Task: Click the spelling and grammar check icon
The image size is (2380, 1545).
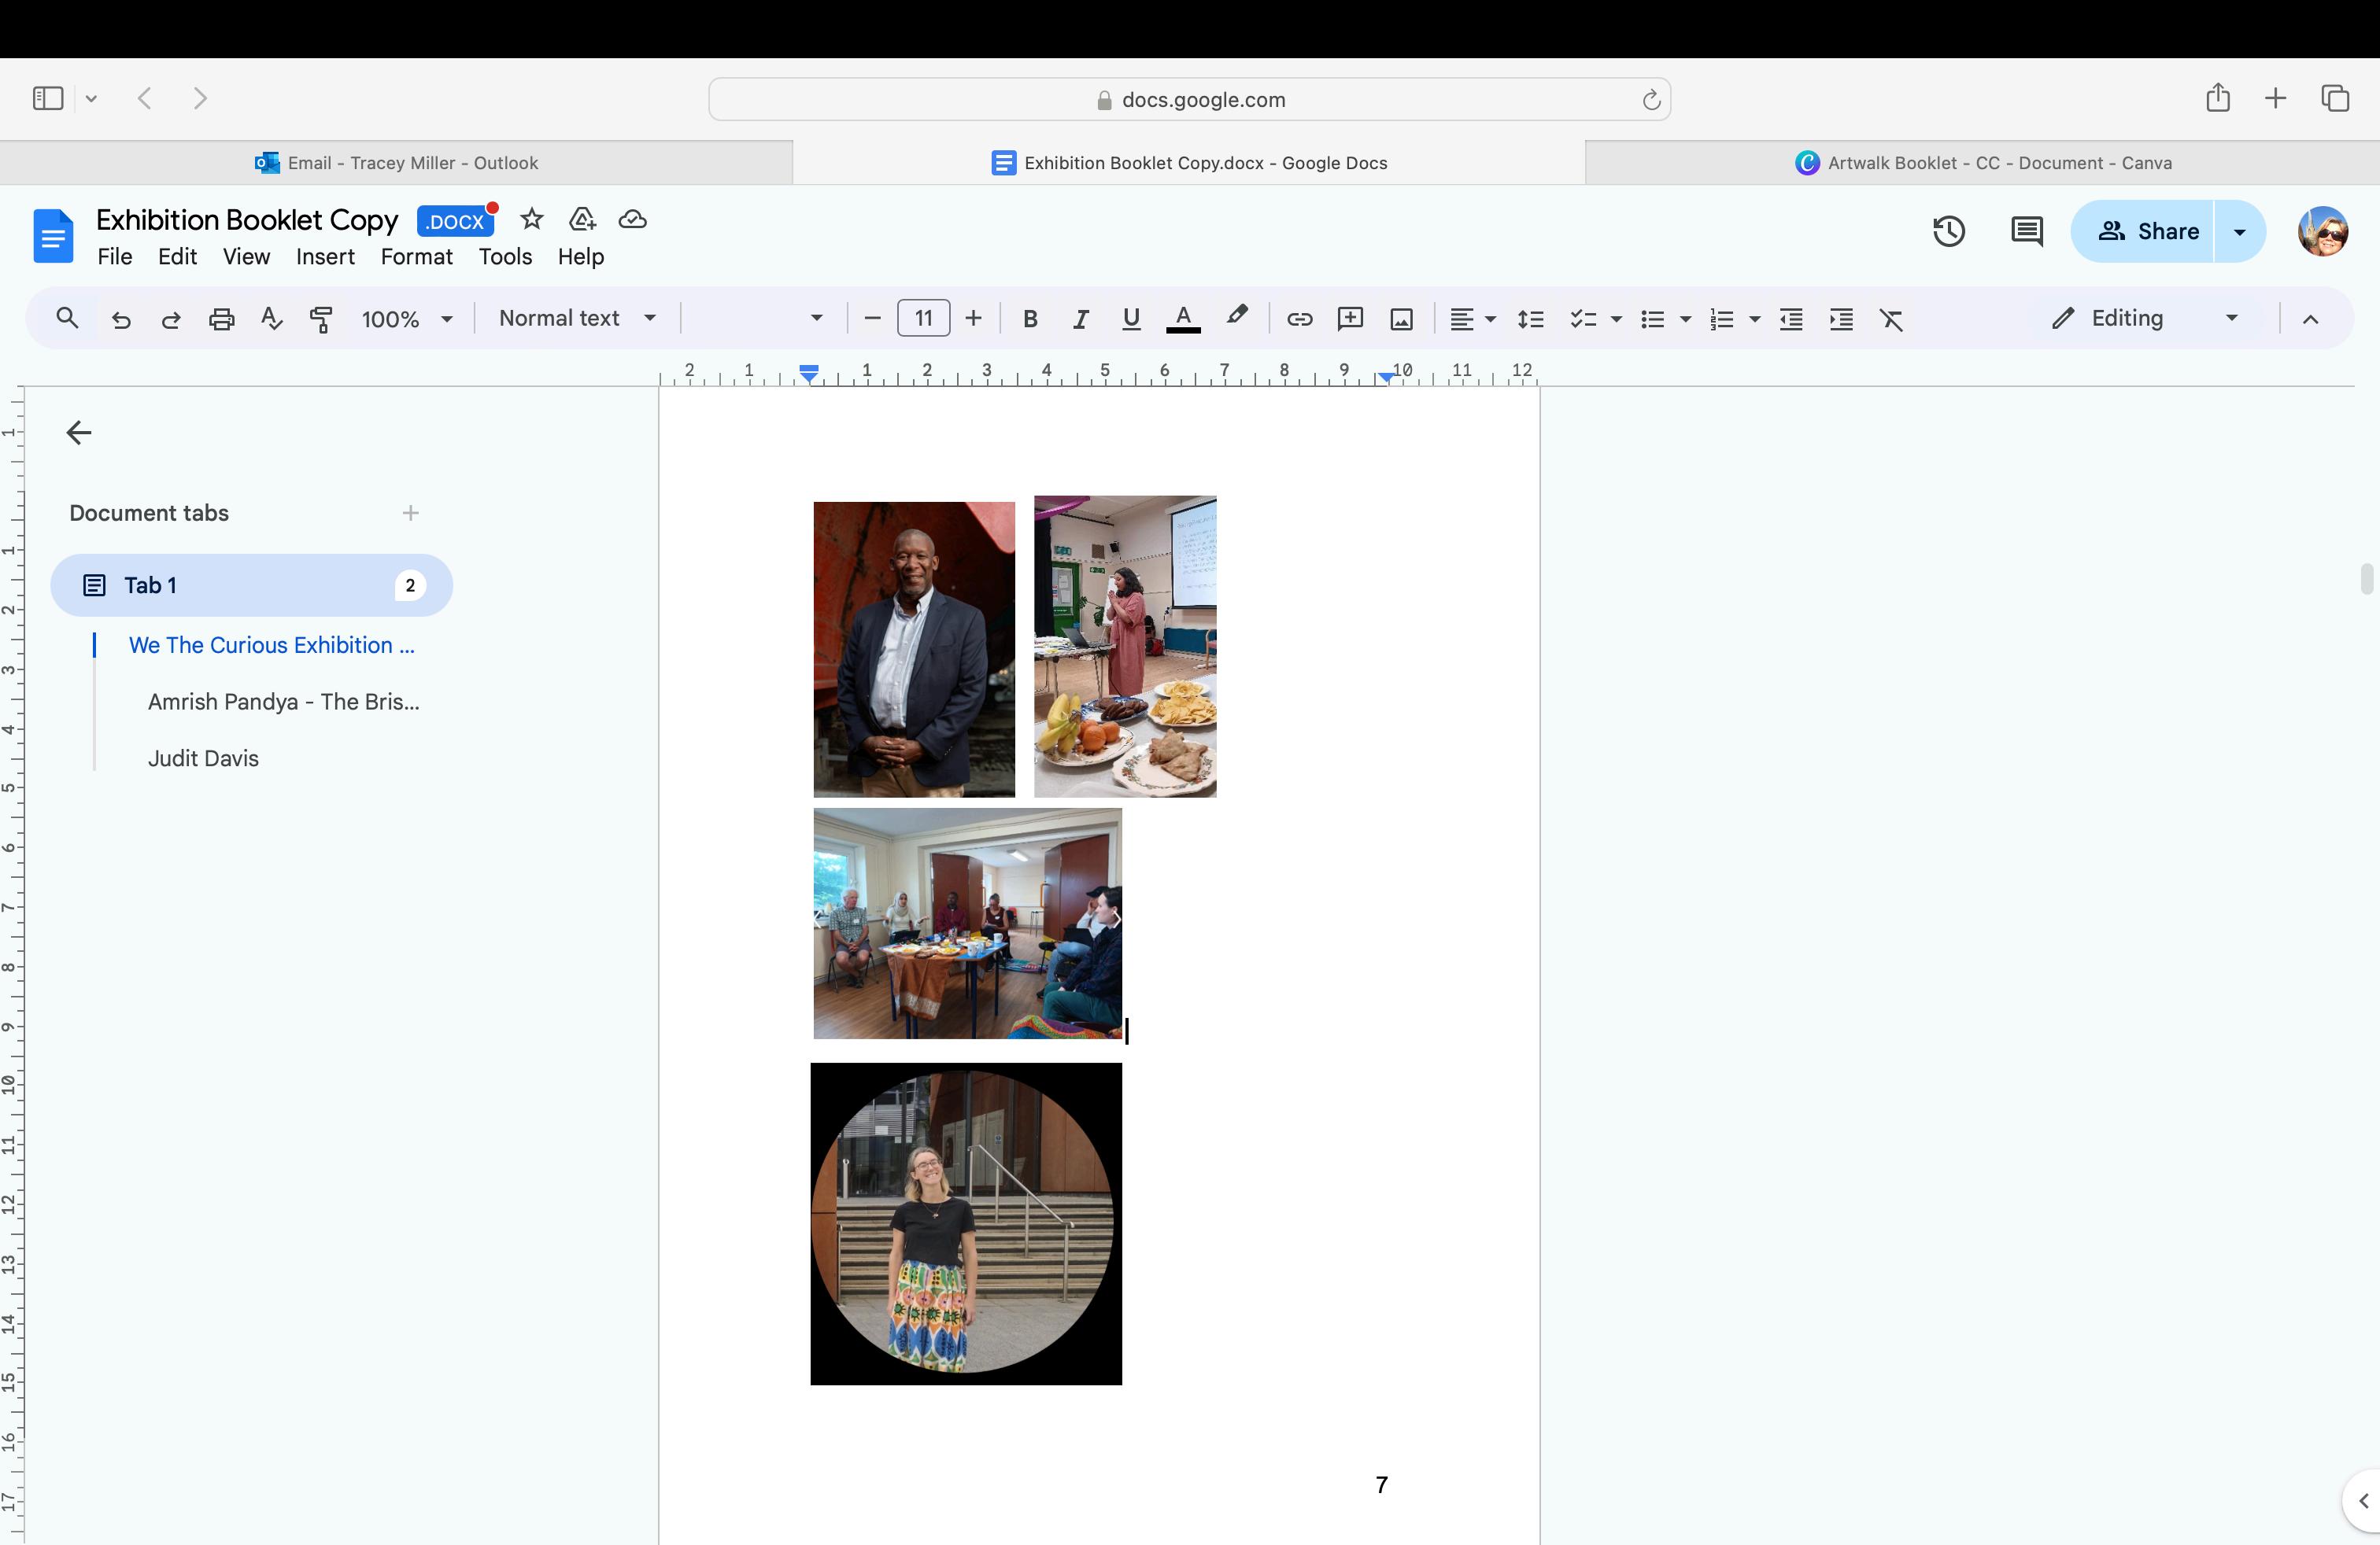Action: pos(271,319)
